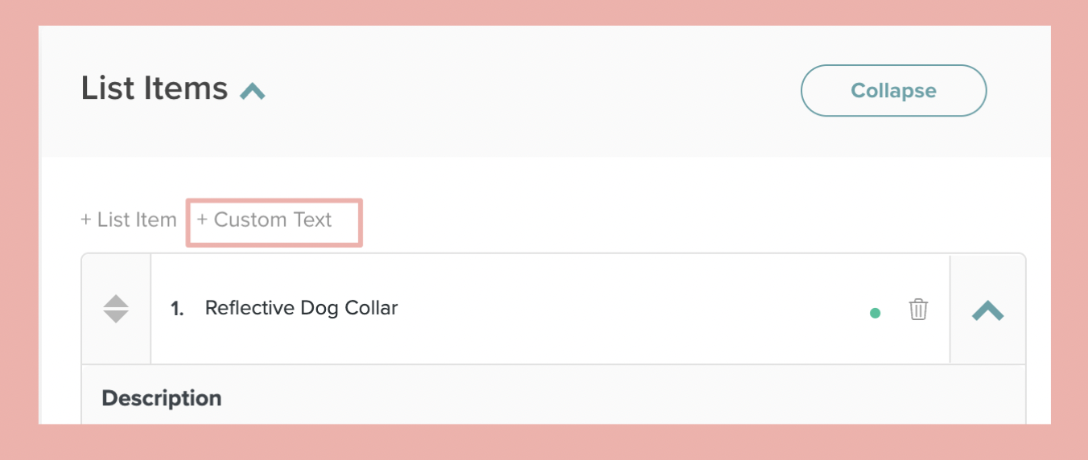The height and width of the screenshot is (460, 1088).
Task: Click the plus sign before List Item
Action: tap(86, 220)
